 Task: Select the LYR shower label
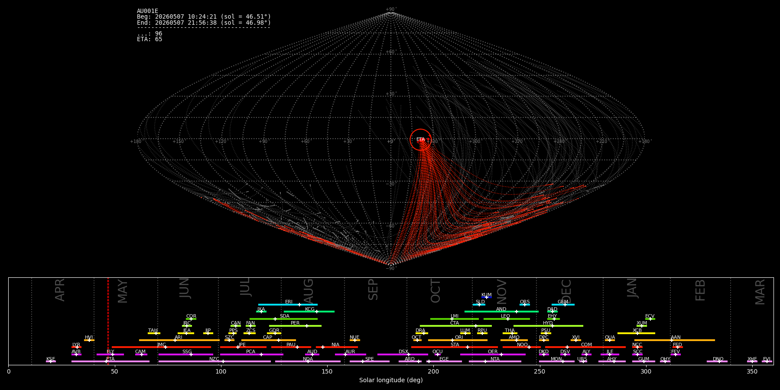pos(76,344)
